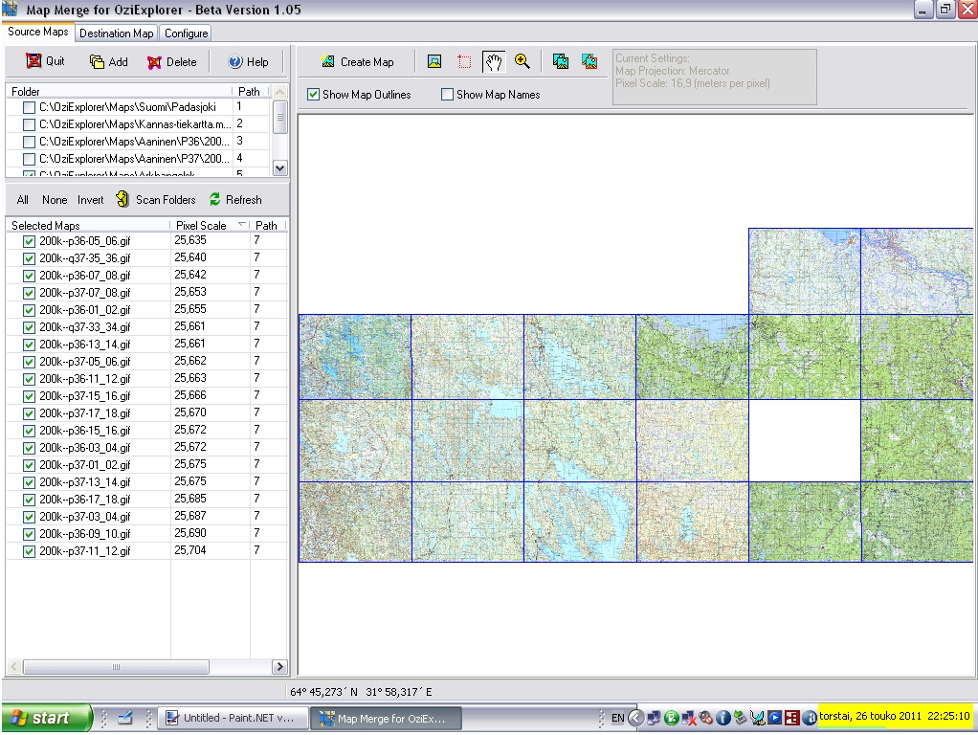
Task: Open the Windows Start menu
Action: pos(46,718)
